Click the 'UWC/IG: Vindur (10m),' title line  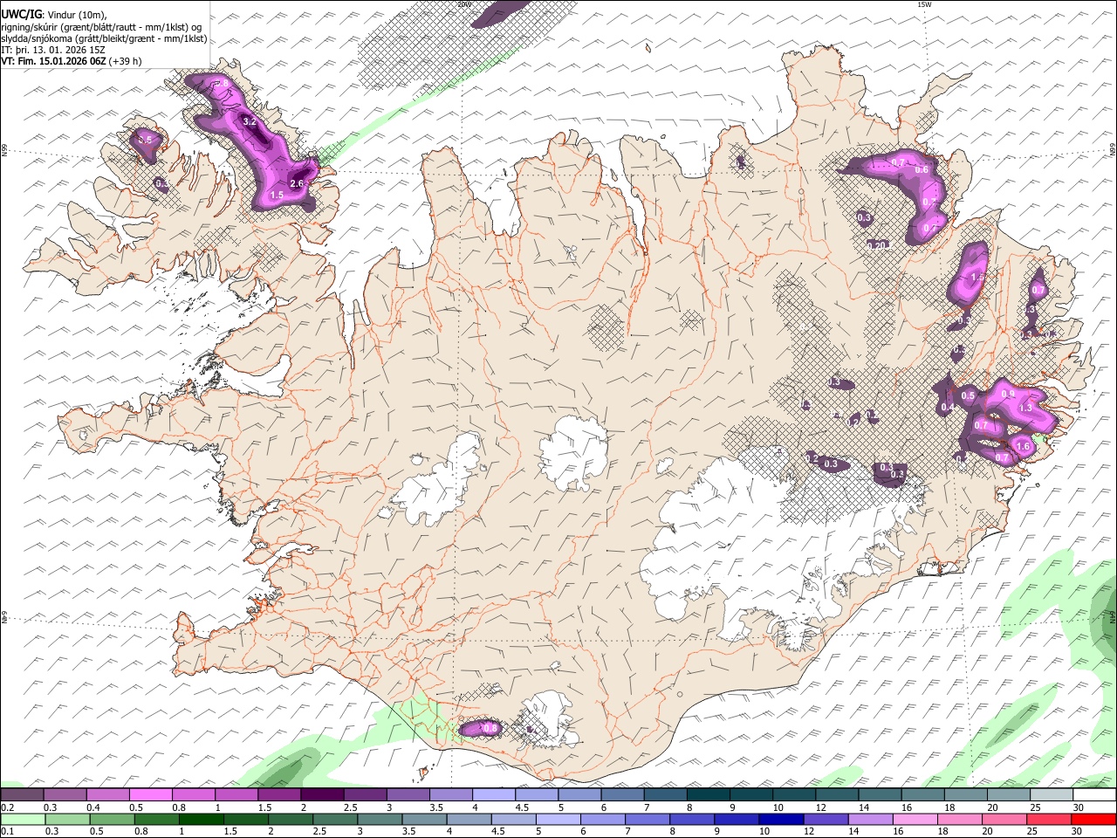53,14
